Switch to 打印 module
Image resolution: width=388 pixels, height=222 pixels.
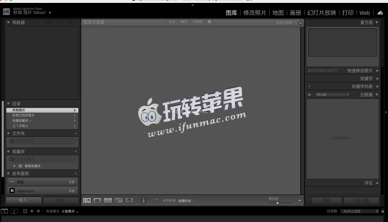pyautogui.click(x=348, y=13)
